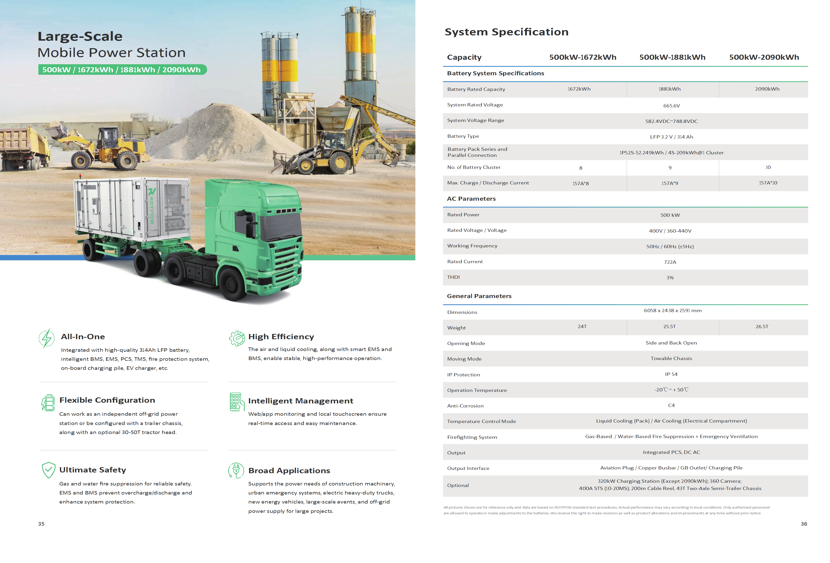
Task: Click the Intelligent Management calculator icon
Action: pos(236,402)
